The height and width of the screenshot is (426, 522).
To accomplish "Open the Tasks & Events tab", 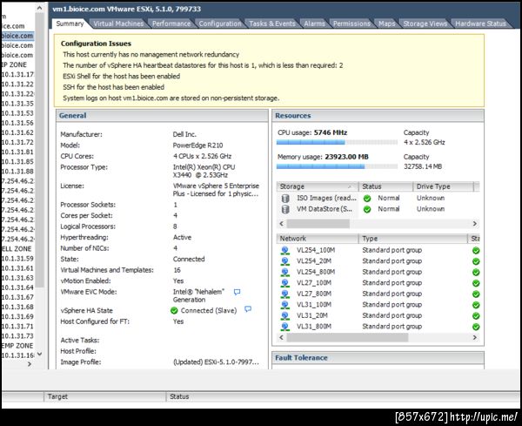I will click(272, 24).
